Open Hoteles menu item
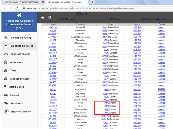 [19, 95]
